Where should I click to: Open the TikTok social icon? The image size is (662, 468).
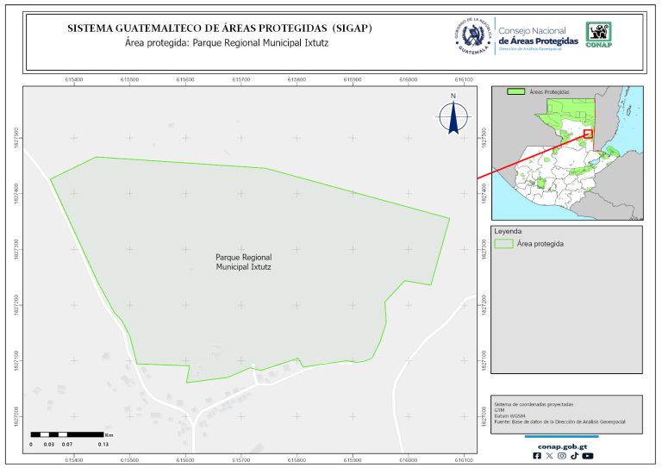tap(574, 456)
